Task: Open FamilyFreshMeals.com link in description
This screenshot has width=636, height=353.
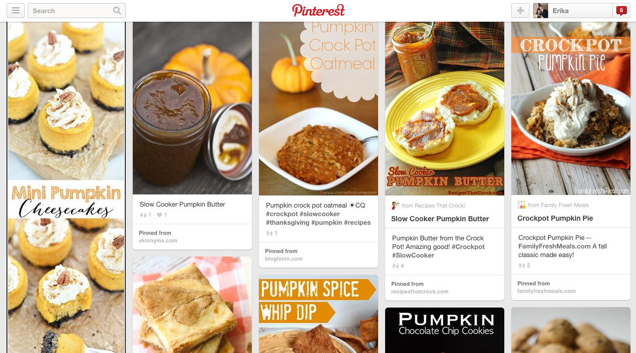Action: tap(554, 246)
